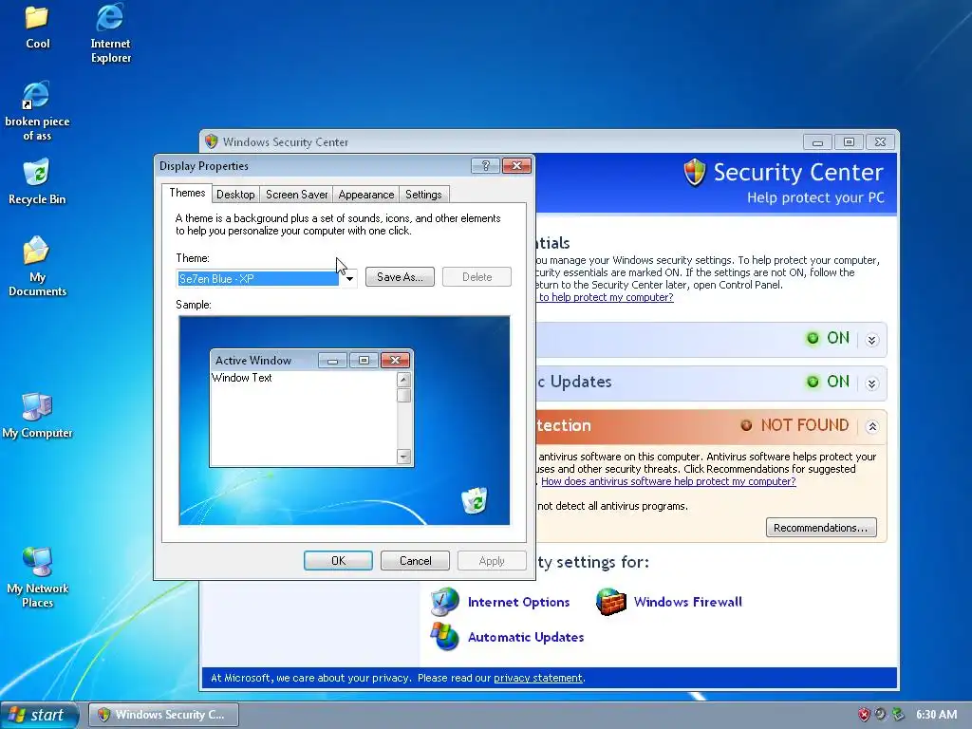This screenshot has width=972, height=729.
Task: Click the network connection tray icon
Action: [897, 715]
